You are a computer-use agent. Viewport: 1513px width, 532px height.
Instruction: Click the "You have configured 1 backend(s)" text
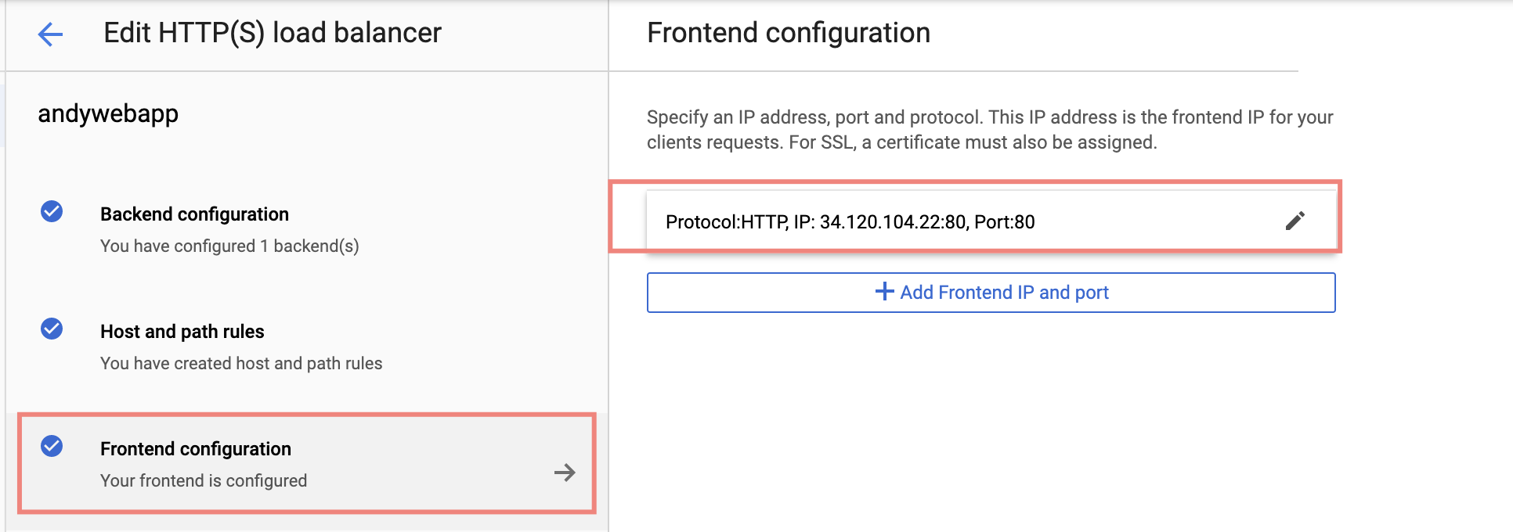[229, 246]
